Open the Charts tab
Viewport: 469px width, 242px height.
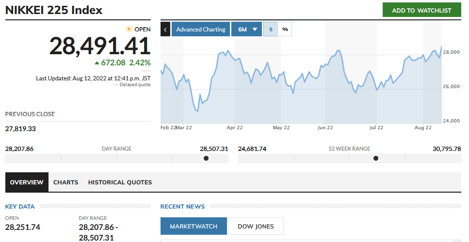(65, 182)
